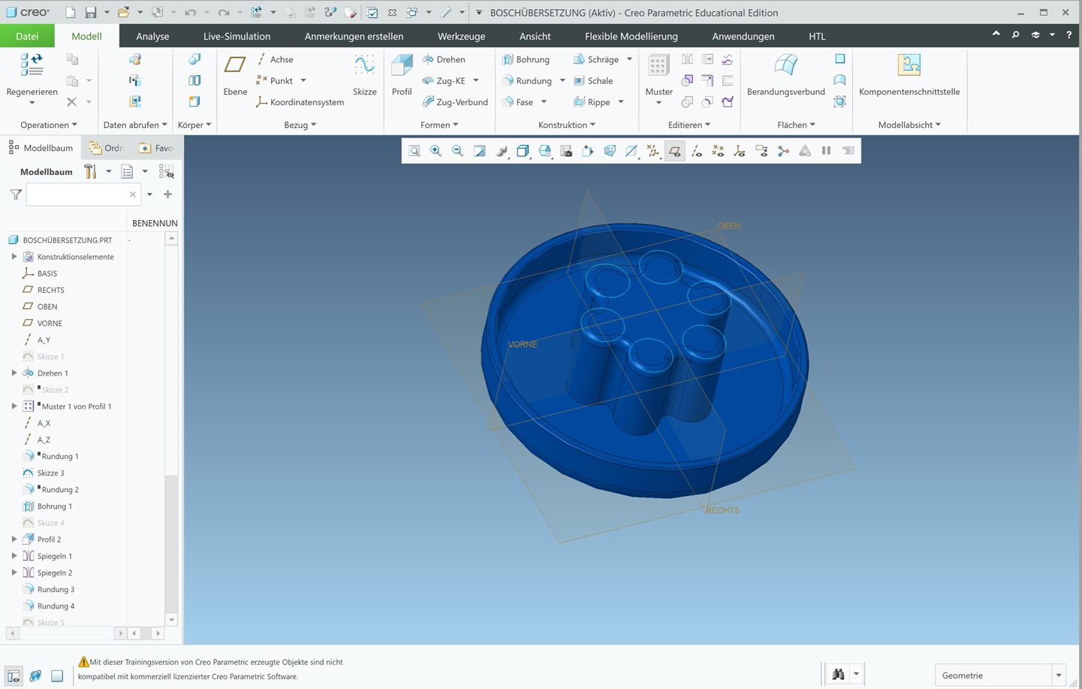
Task: Toggle the pause simulation button in graphics toolbar
Action: pos(826,151)
